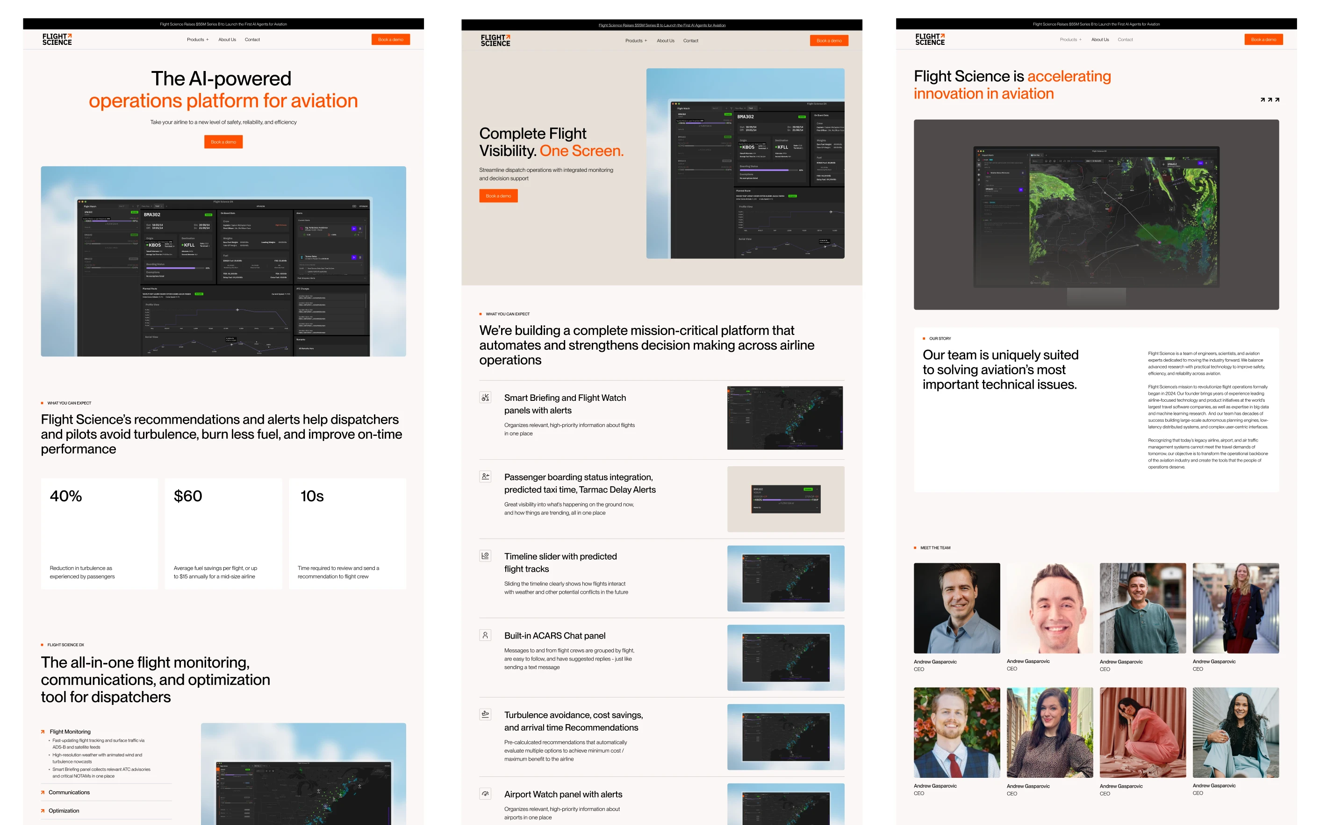Open Contact on the AI-powered operations homepage
The width and height of the screenshot is (1334, 825).
[252, 40]
